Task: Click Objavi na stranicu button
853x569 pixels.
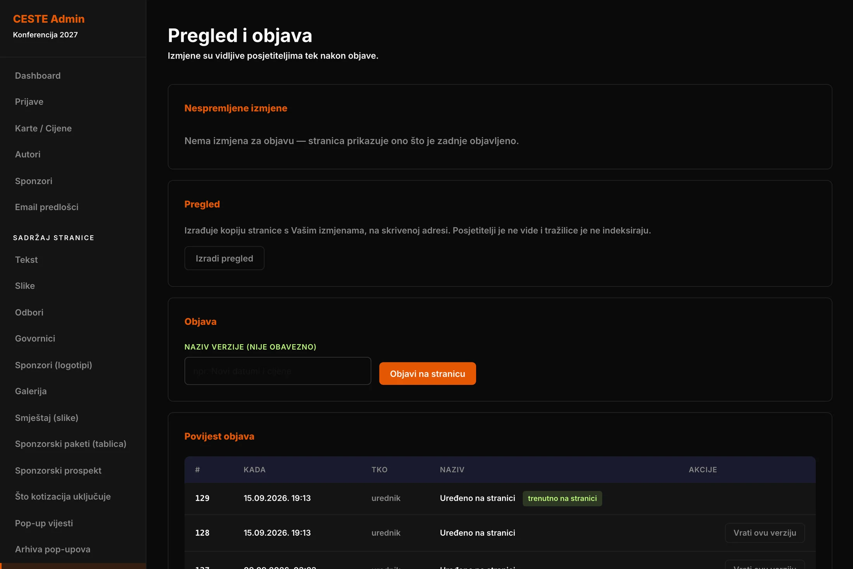Action: coord(427,374)
